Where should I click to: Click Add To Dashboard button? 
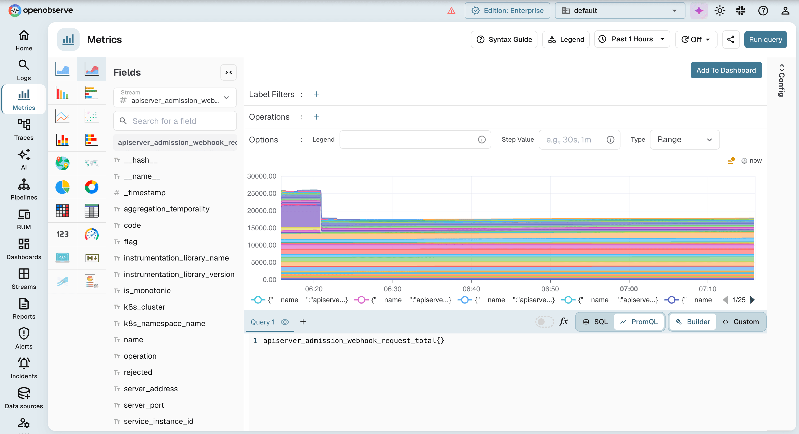click(x=726, y=70)
